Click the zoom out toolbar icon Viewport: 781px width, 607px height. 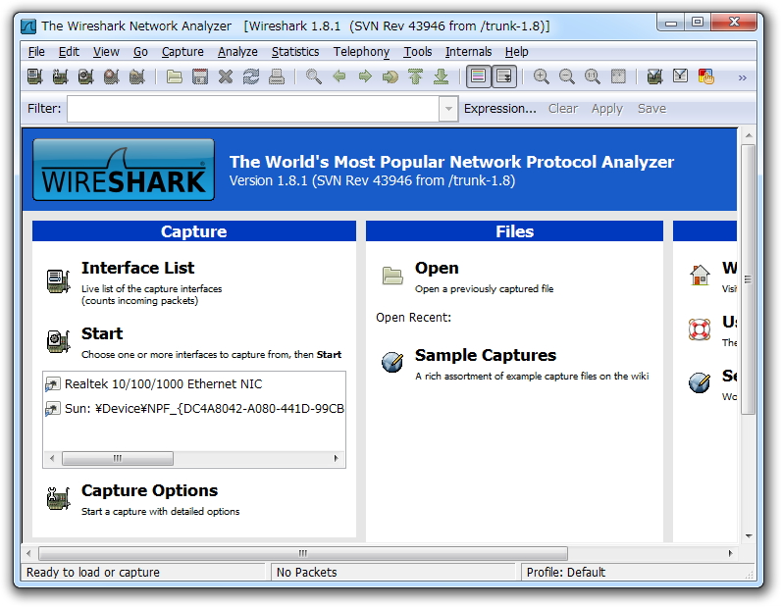click(x=567, y=76)
